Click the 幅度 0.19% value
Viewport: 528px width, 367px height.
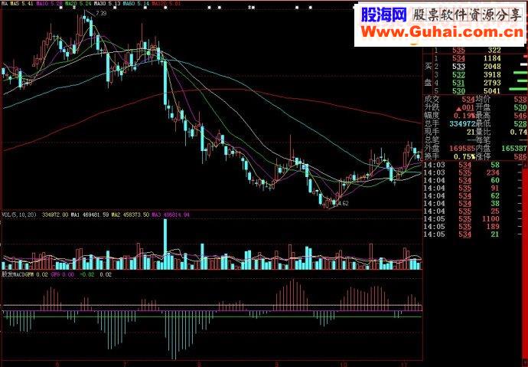(x=464, y=116)
